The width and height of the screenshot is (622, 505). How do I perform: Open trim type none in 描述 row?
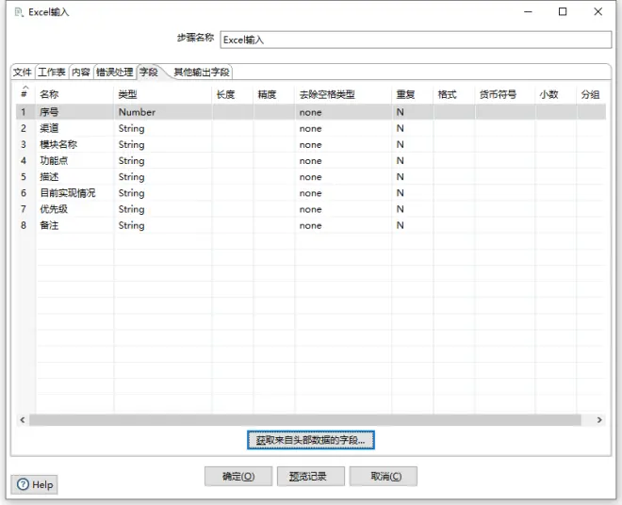click(x=343, y=177)
